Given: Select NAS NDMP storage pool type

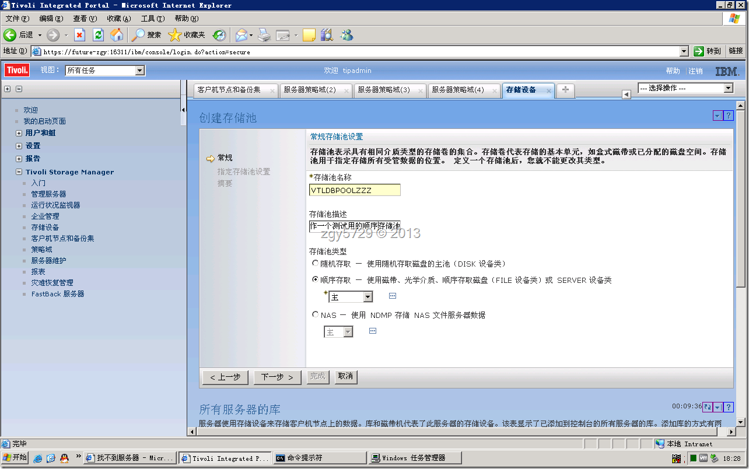Looking at the screenshot, I should [x=316, y=314].
